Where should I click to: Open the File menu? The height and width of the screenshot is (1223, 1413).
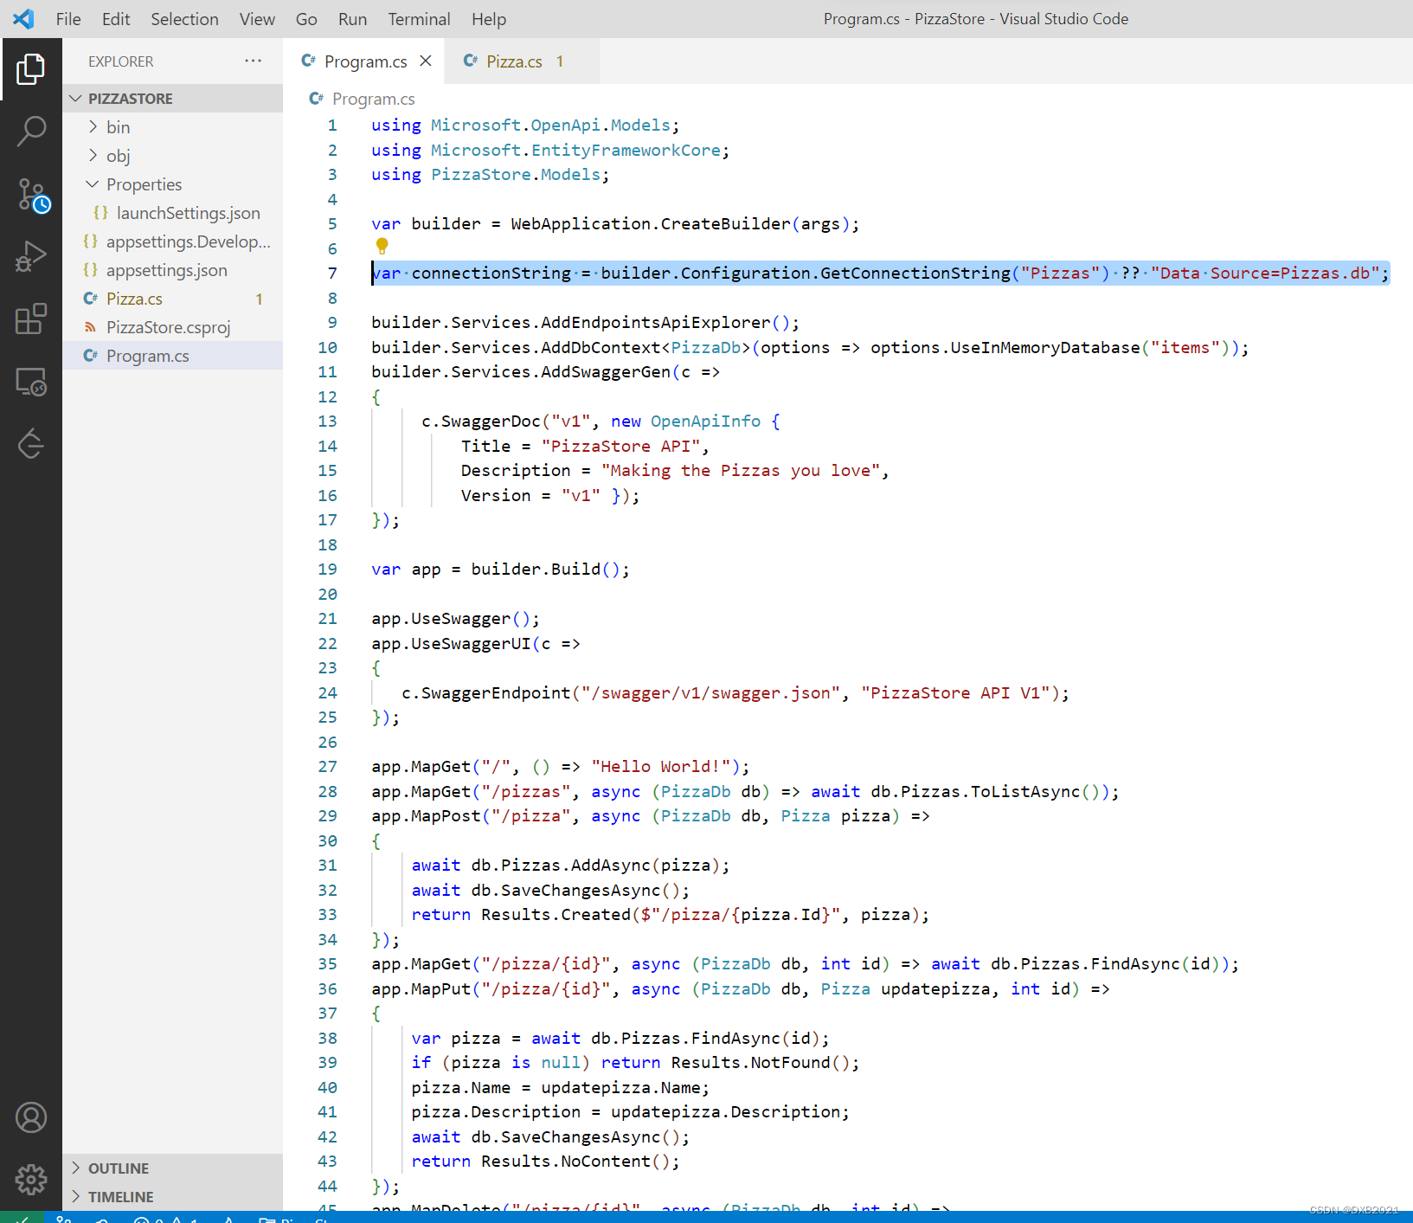[x=68, y=19]
